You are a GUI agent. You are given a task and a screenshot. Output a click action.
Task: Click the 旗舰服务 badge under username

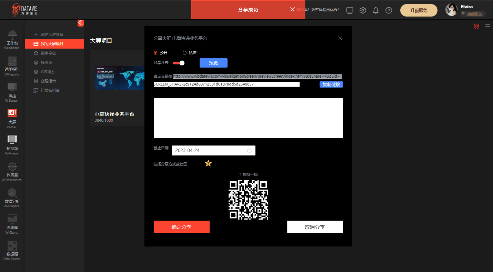(x=473, y=14)
